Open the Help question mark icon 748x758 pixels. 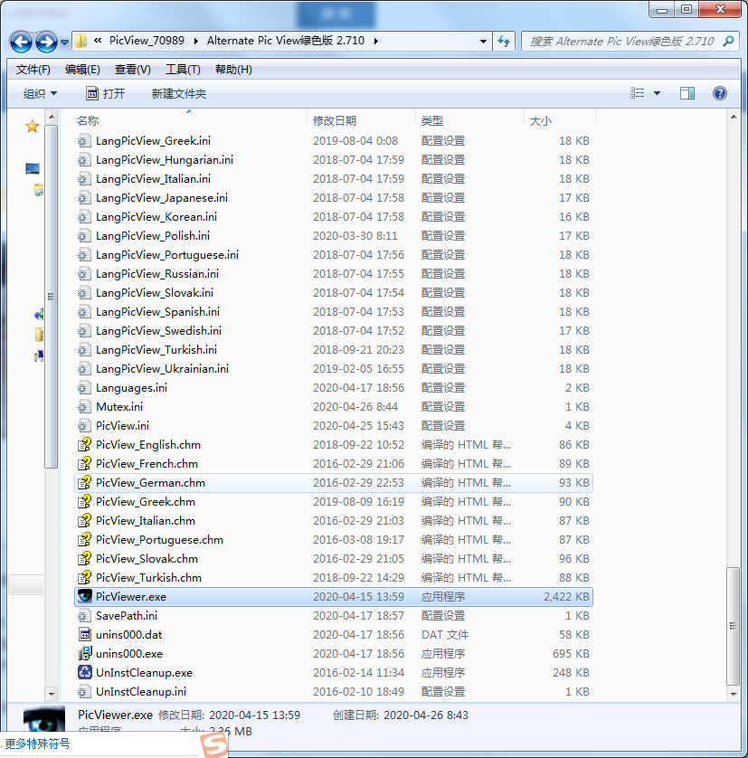pyautogui.click(x=720, y=93)
